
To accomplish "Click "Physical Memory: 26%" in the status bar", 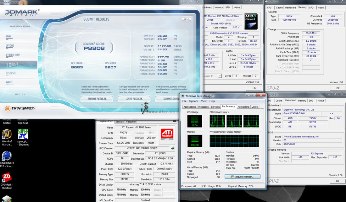I will coord(241,186).
